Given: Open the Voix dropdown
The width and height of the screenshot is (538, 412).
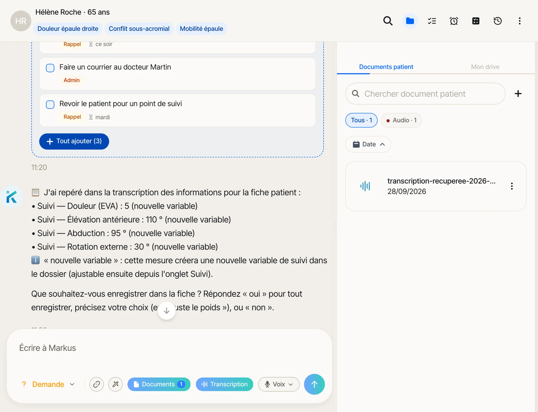Looking at the screenshot, I should pyautogui.click(x=279, y=384).
